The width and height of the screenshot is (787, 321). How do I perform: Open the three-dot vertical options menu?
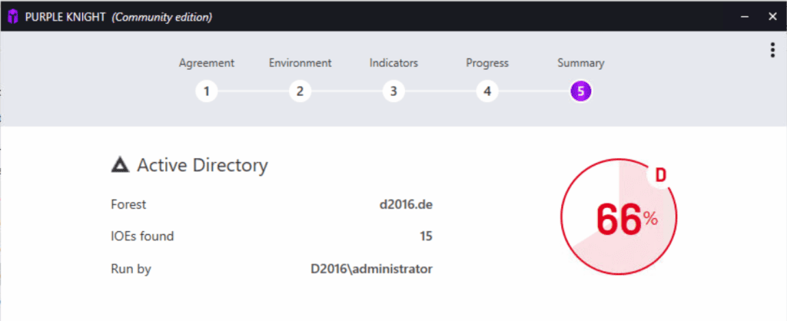click(x=772, y=50)
